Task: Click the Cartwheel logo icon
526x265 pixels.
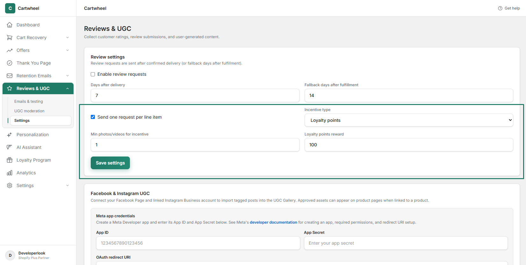Action: pos(10,8)
